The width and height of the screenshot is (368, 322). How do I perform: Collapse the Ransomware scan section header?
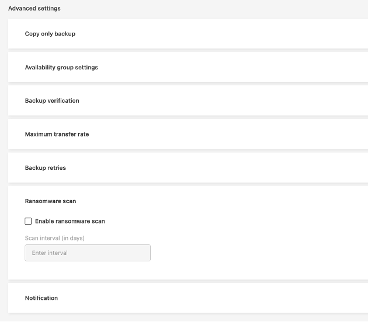click(x=187, y=201)
